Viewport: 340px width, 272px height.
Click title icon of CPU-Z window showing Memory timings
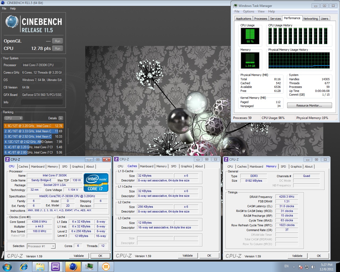pyautogui.click(x=226, y=159)
